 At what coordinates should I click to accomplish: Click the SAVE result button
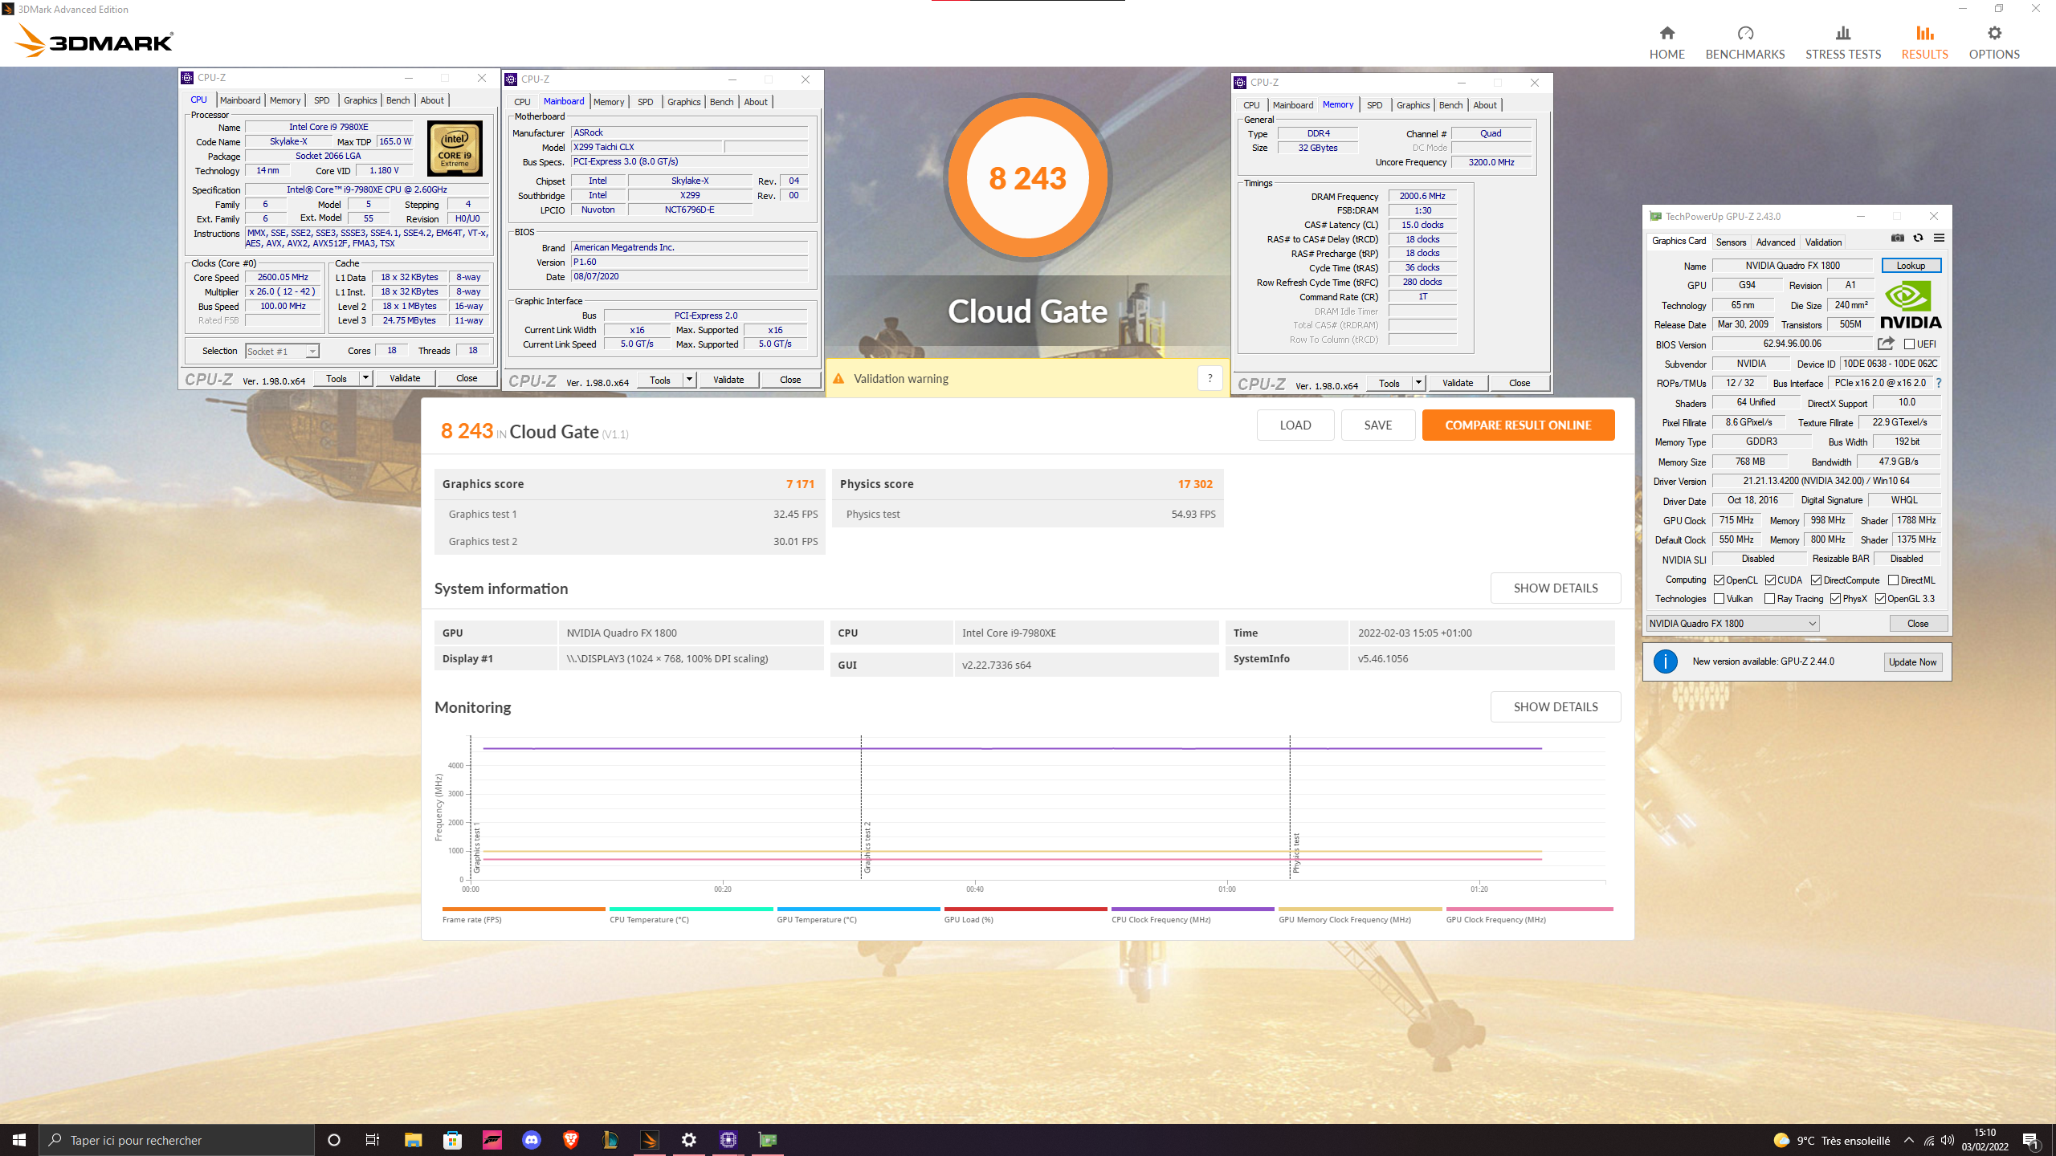1378,425
